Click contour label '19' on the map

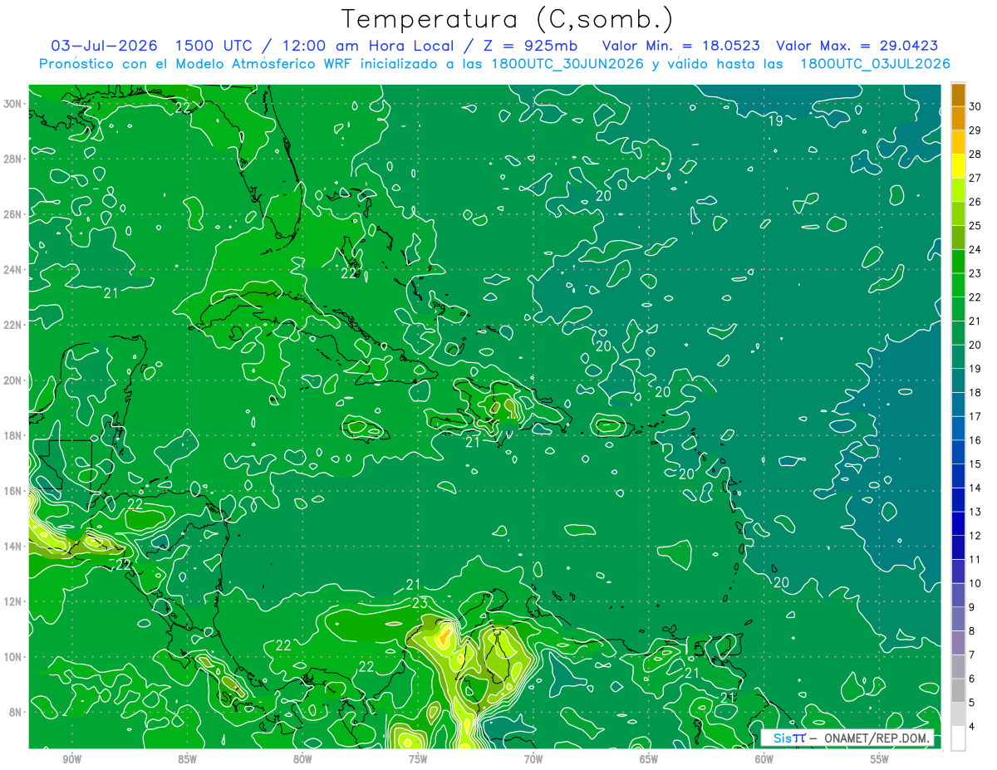775,121
